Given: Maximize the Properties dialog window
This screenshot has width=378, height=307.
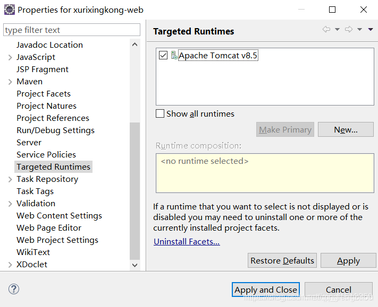Looking at the screenshot, I should 332,10.
